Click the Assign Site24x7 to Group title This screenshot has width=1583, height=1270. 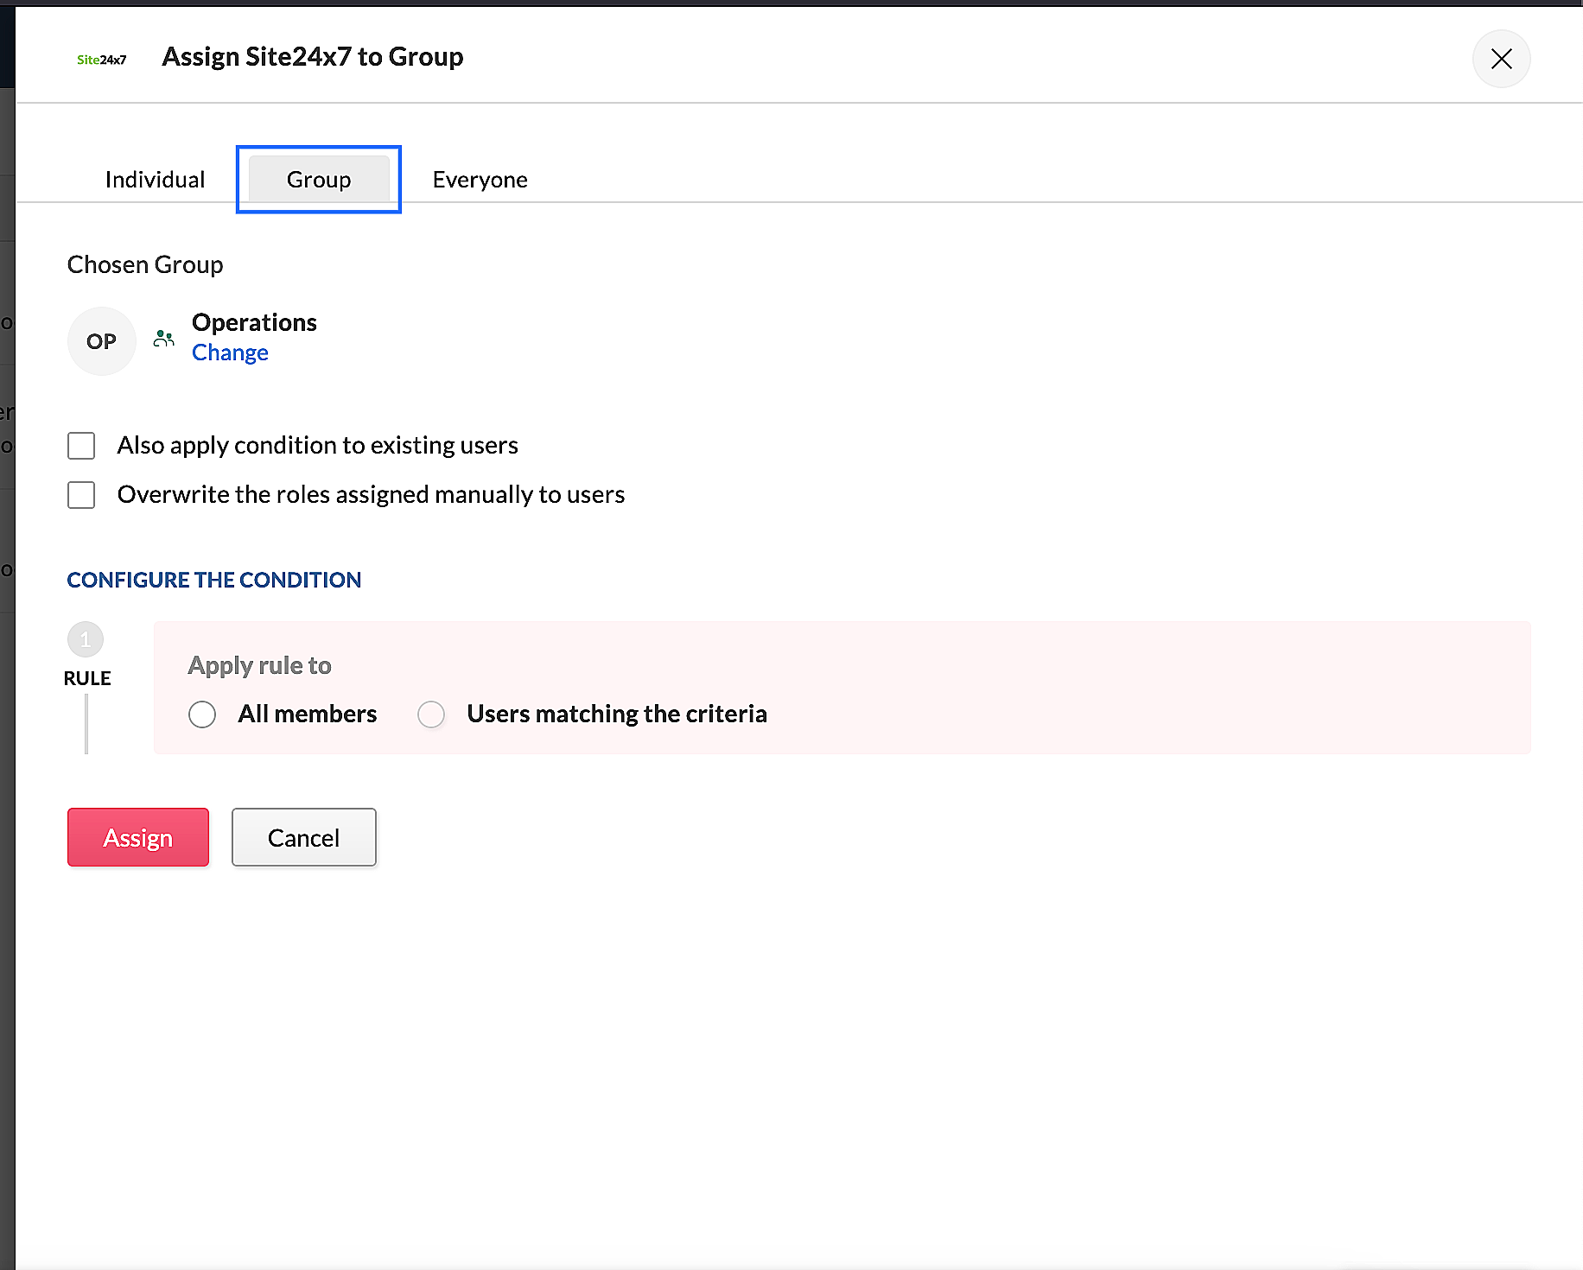tap(313, 57)
